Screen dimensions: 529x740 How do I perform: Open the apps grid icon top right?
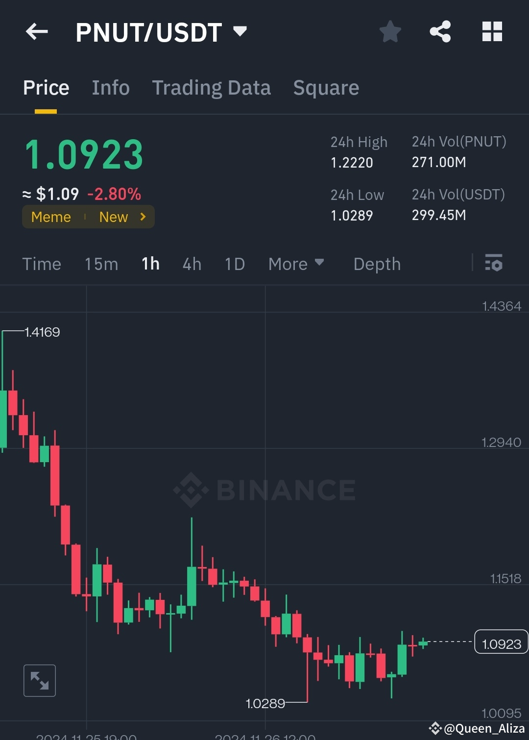[492, 31]
